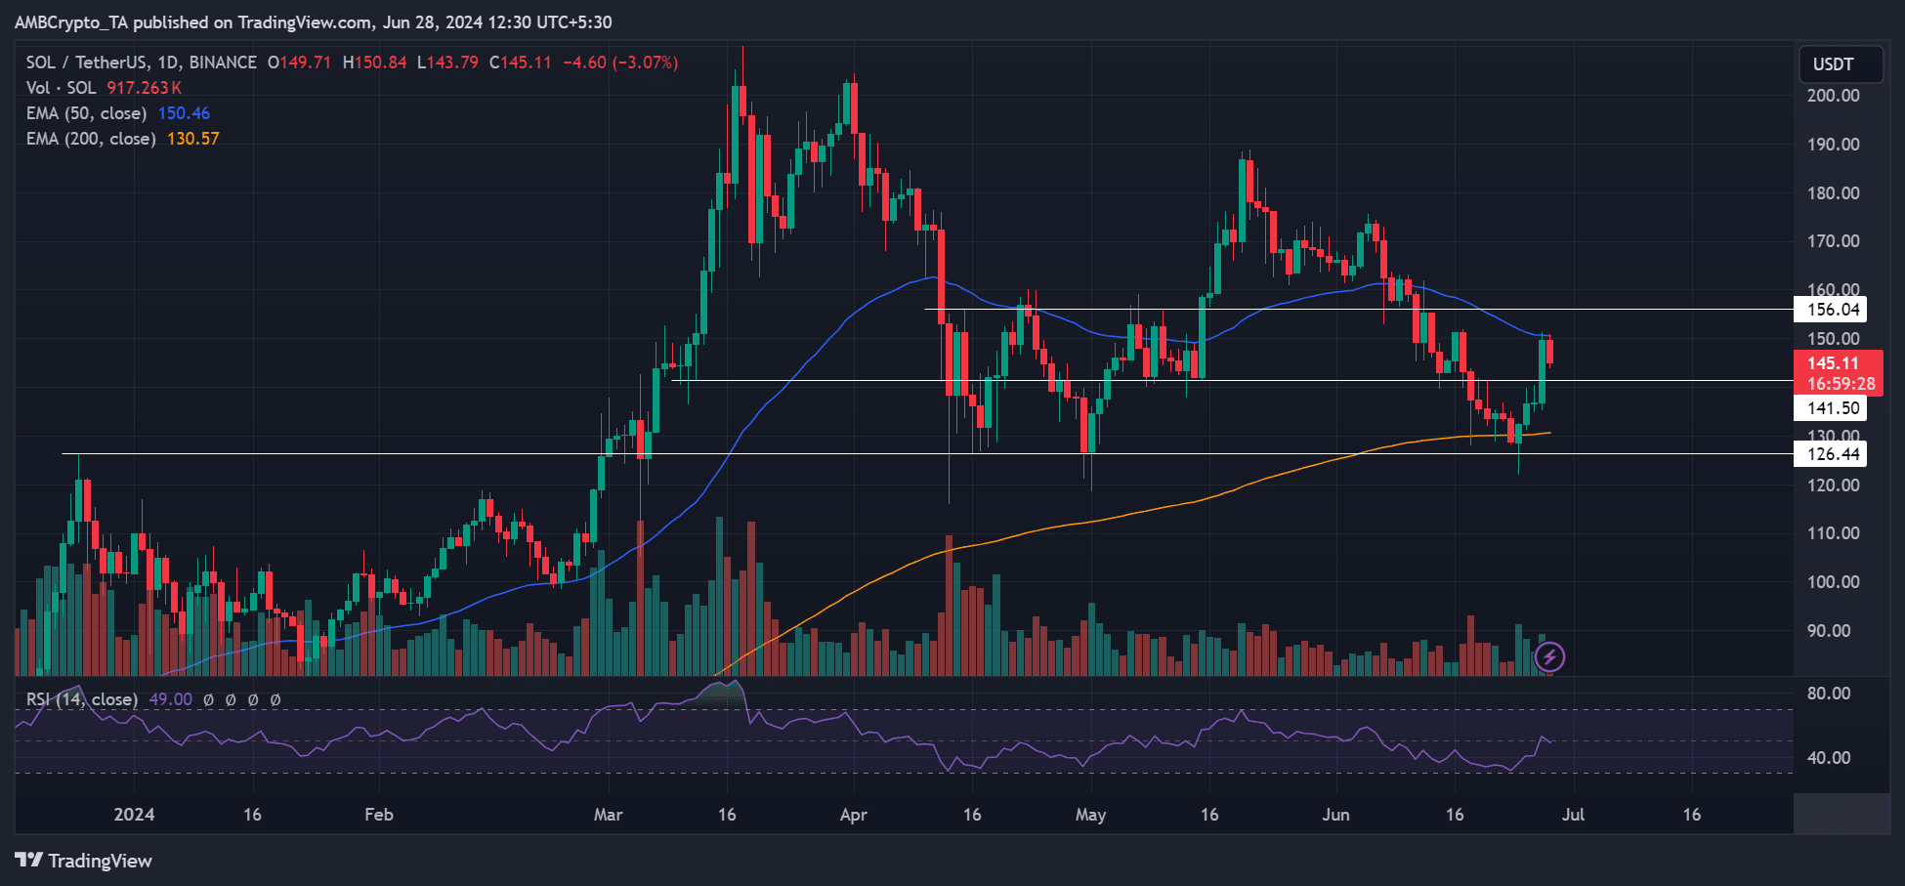The height and width of the screenshot is (886, 1905).
Task: Click the open price O149.71
Action: pyautogui.click(x=300, y=63)
